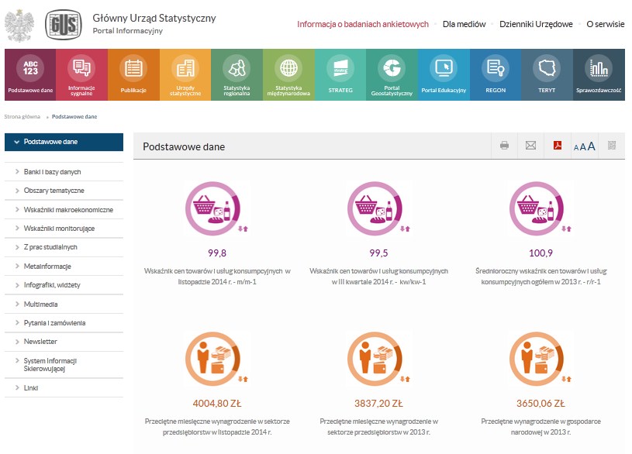Open the Dla mediów top menu item

(x=464, y=24)
